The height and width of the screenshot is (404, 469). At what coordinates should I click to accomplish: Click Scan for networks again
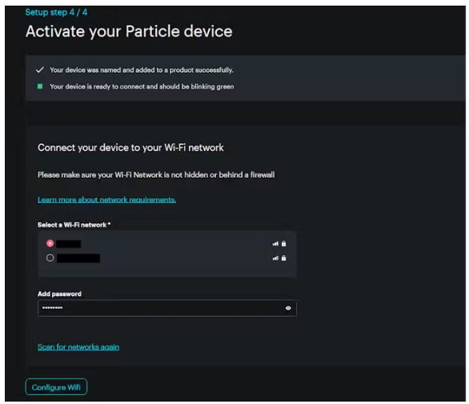coord(78,347)
